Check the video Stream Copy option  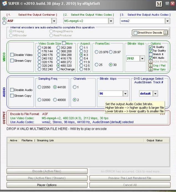12,61
